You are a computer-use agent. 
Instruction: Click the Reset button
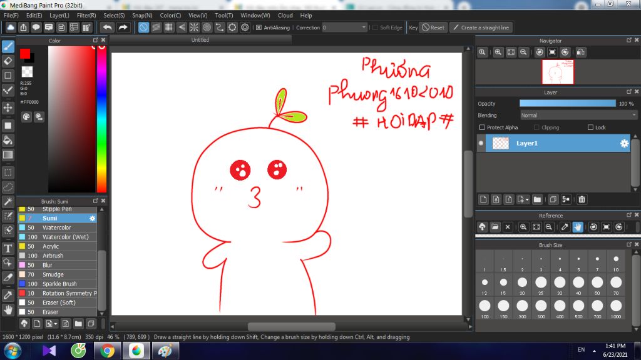tap(433, 27)
